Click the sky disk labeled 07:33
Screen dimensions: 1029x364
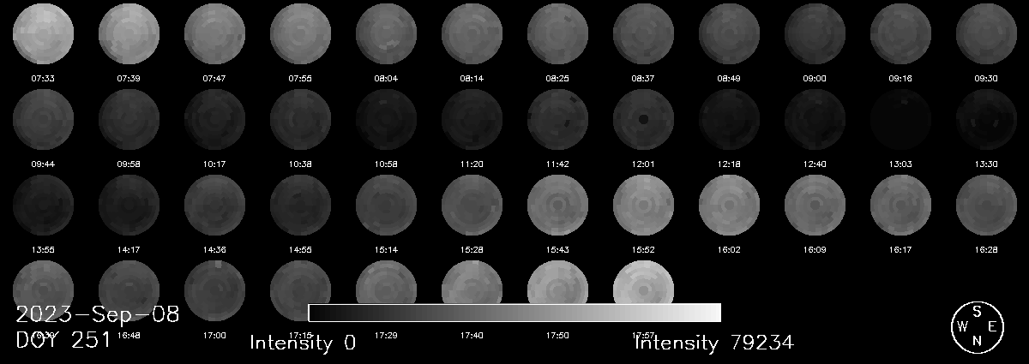tap(43, 34)
